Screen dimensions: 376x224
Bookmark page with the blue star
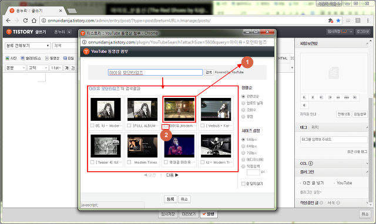[338, 21]
